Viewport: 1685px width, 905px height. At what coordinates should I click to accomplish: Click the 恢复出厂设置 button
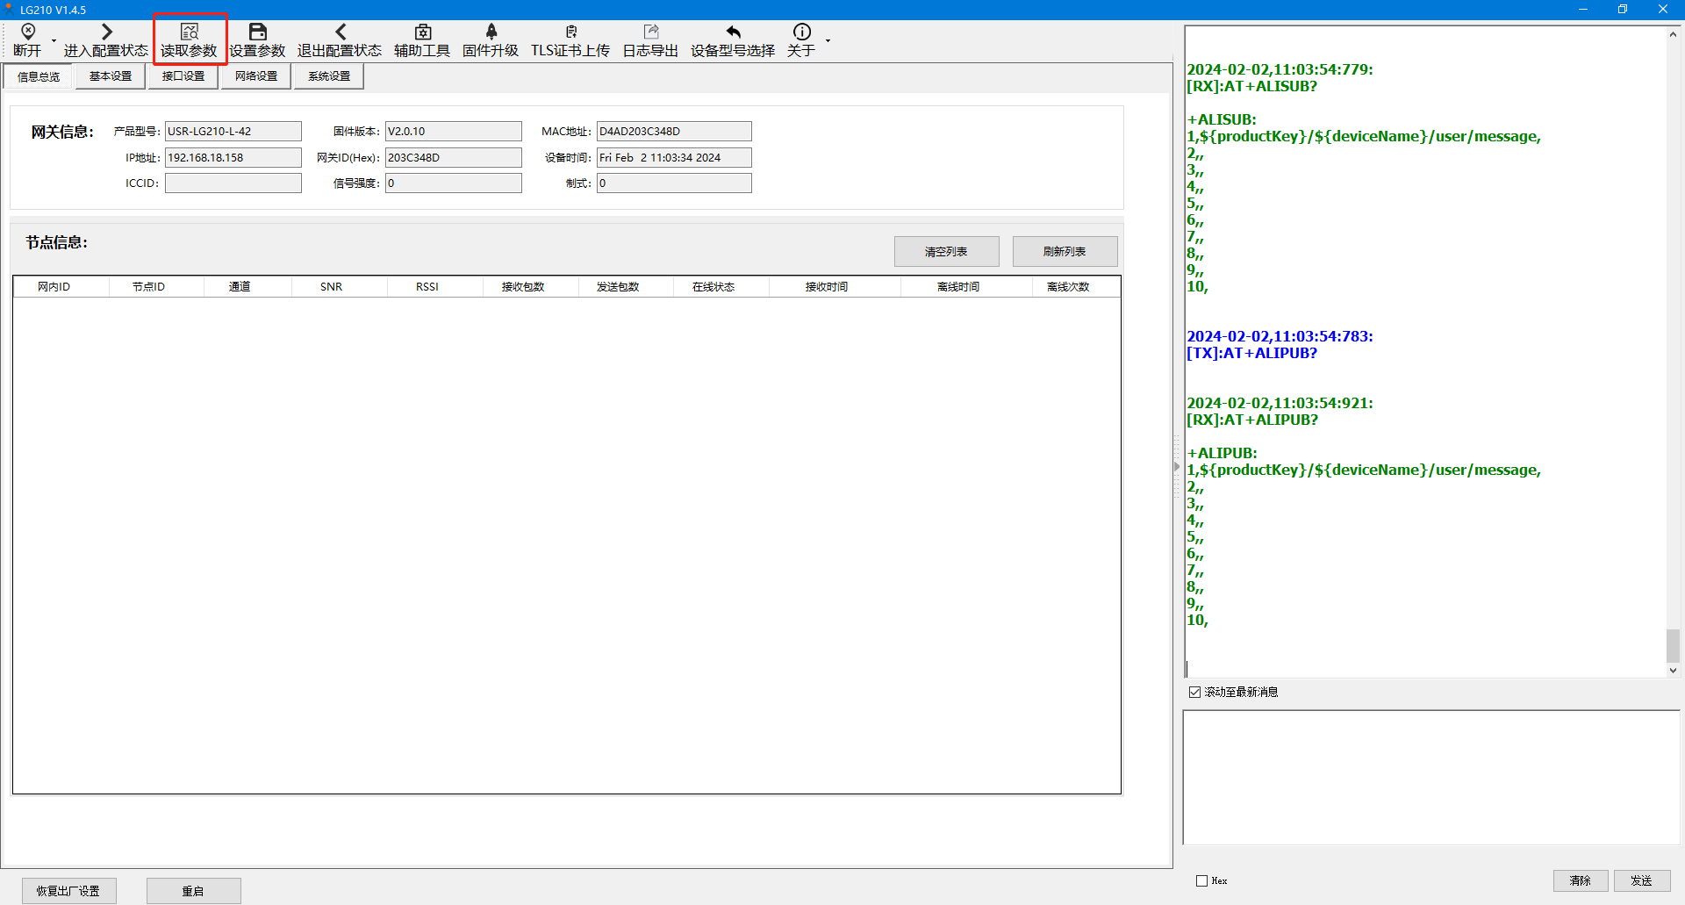point(68,891)
